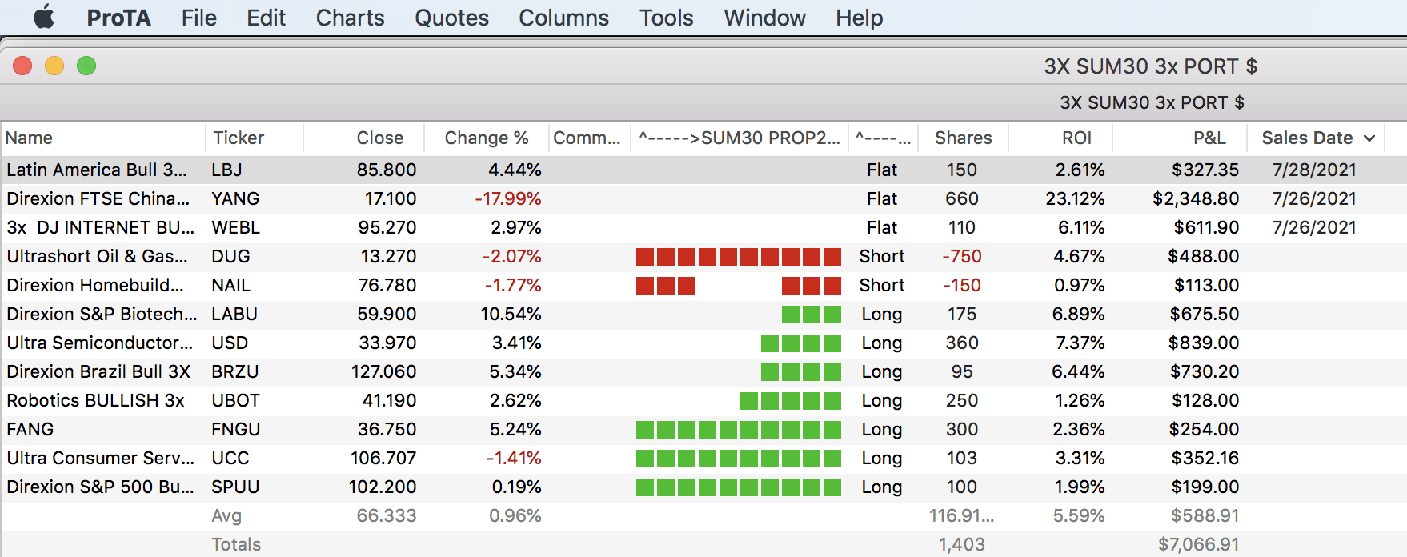Open the Columns menu

click(x=563, y=18)
